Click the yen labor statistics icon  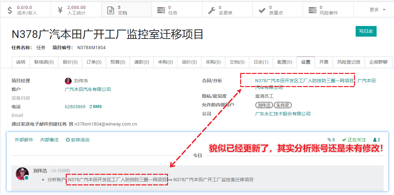(x=60, y=10)
